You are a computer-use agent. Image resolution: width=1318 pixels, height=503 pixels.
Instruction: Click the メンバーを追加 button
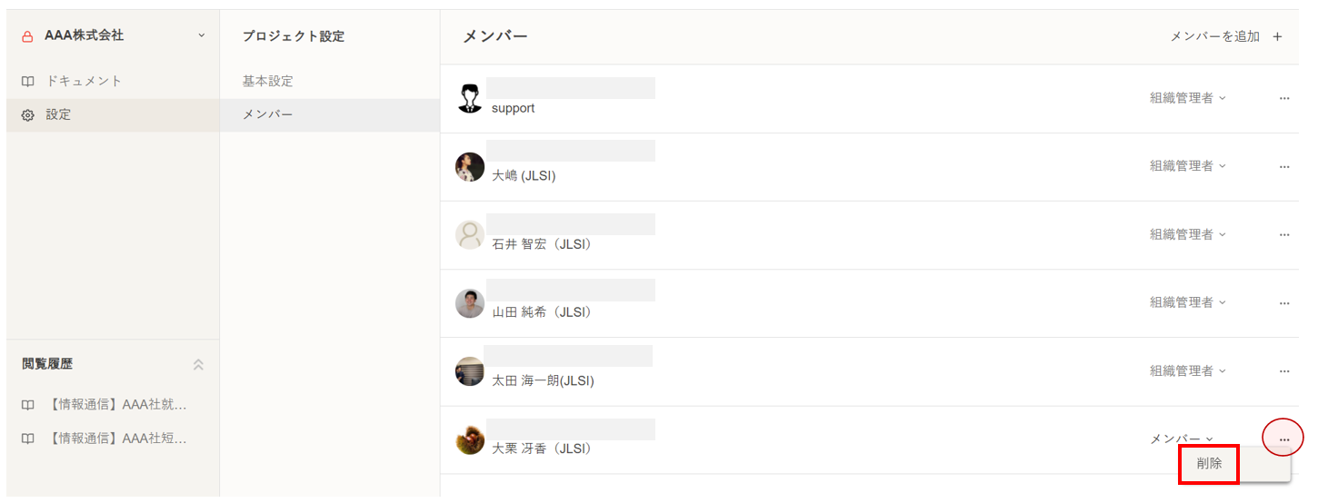[1214, 36]
